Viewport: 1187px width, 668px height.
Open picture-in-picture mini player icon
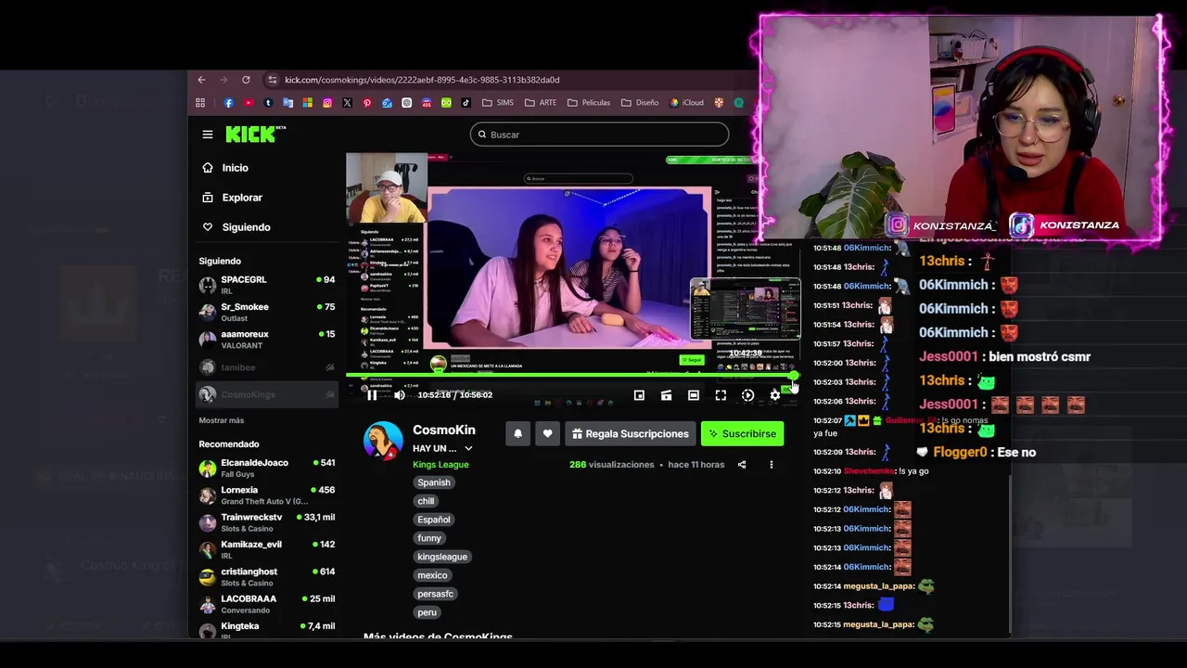coord(639,395)
